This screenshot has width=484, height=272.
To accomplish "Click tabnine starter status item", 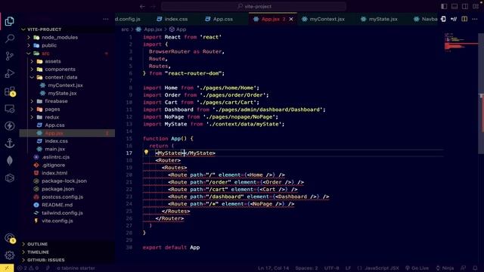I will pyautogui.click(x=76, y=268).
